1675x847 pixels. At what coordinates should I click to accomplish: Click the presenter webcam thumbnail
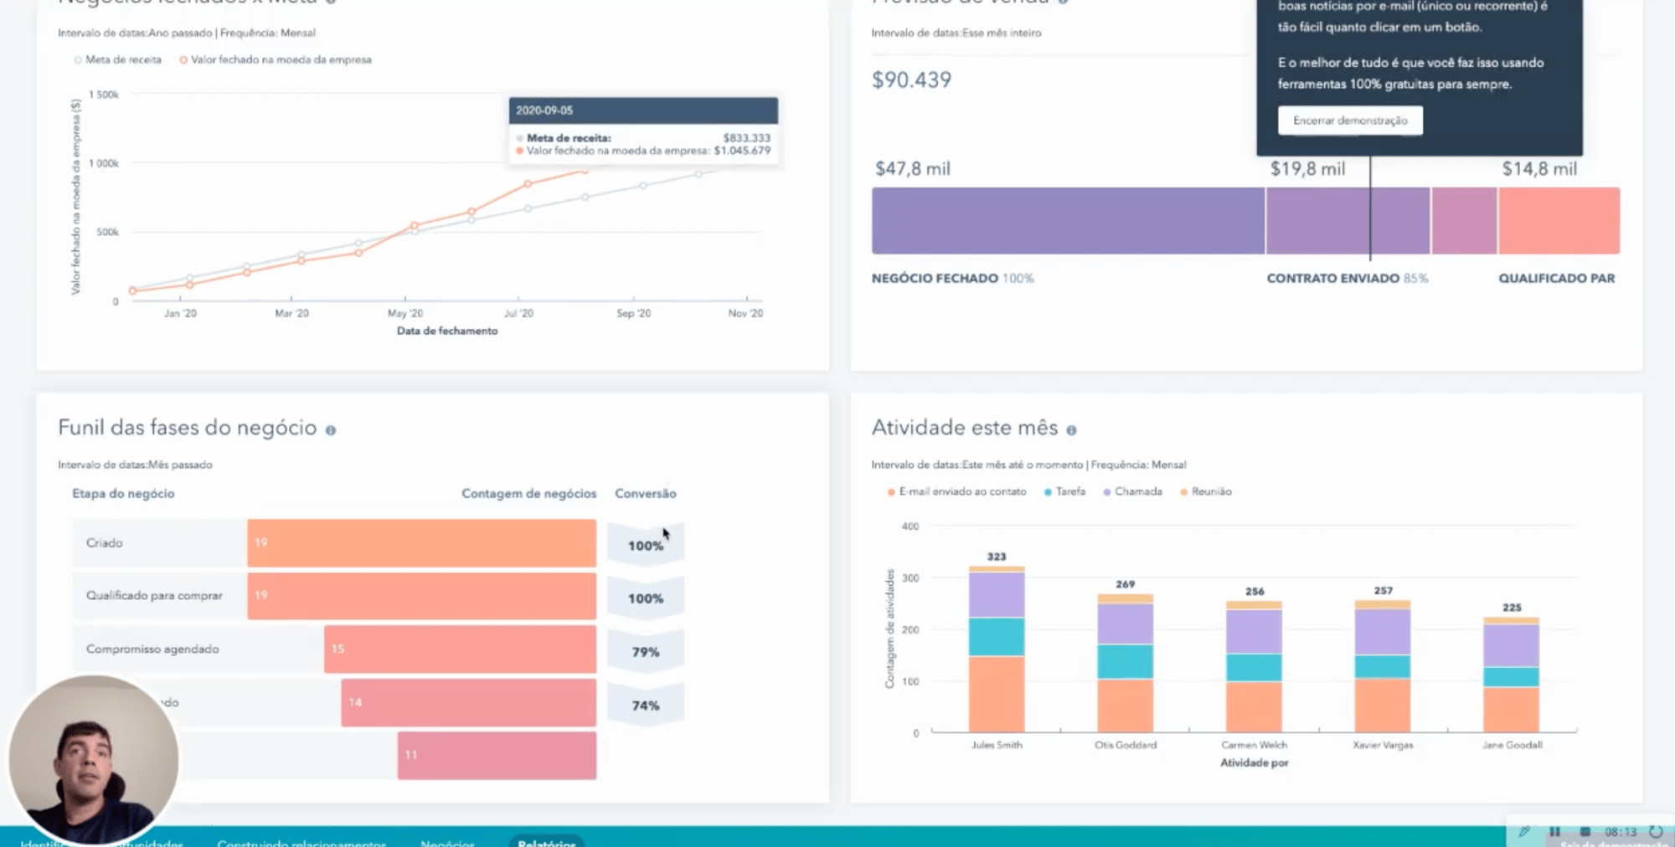[x=93, y=760]
